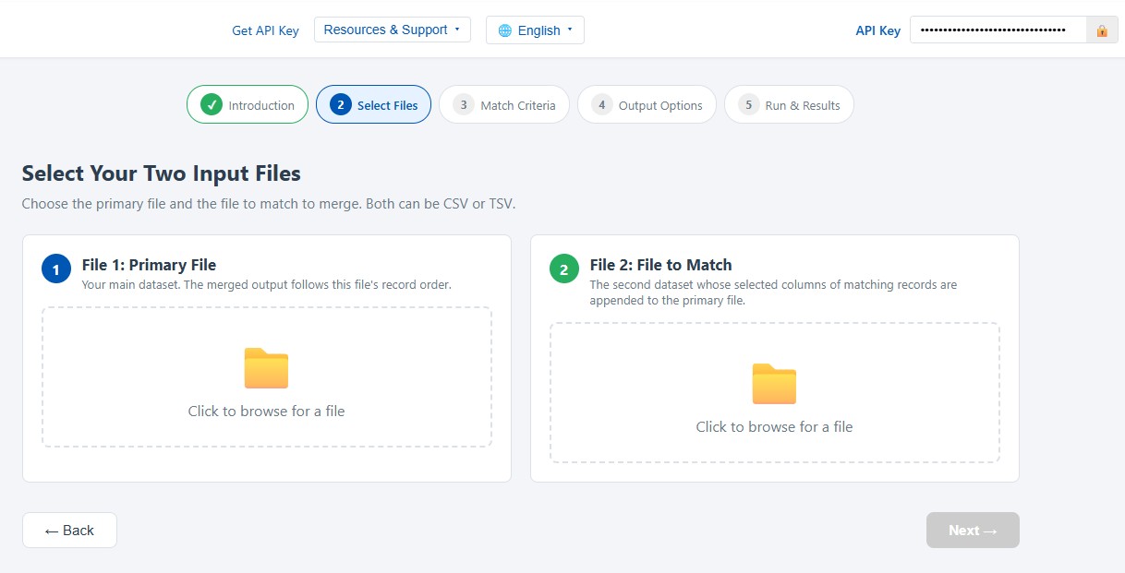Image resolution: width=1125 pixels, height=573 pixels.
Task: Click the folder icon under File 2
Action: pyautogui.click(x=774, y=384)
